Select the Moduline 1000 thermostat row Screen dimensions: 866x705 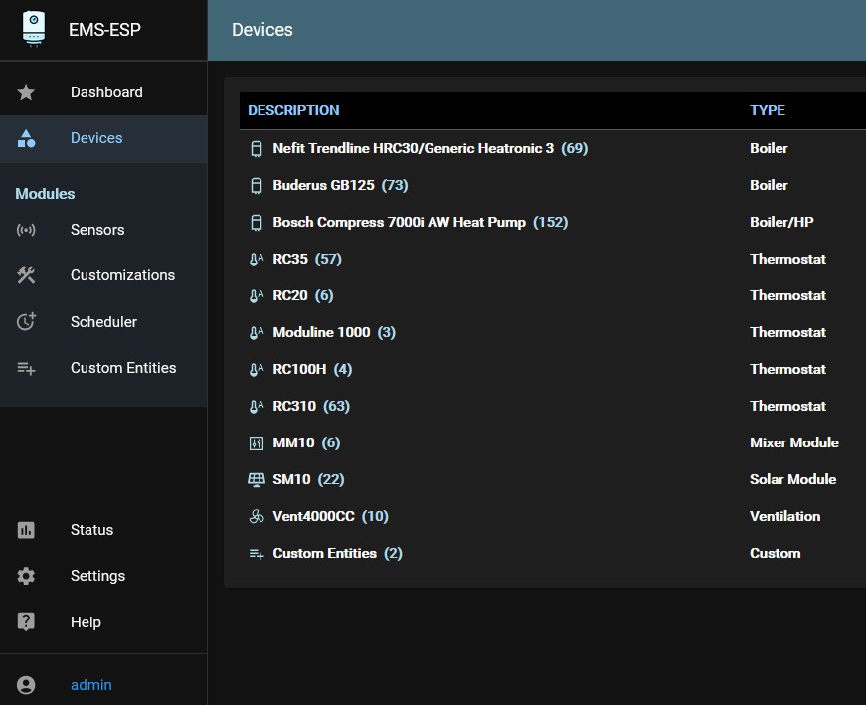(x=552, y=332)
